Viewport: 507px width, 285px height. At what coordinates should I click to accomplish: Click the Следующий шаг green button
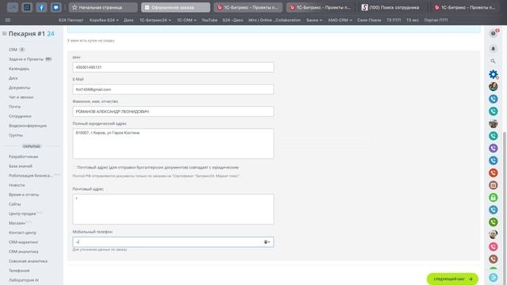click(x=452, y=279)
